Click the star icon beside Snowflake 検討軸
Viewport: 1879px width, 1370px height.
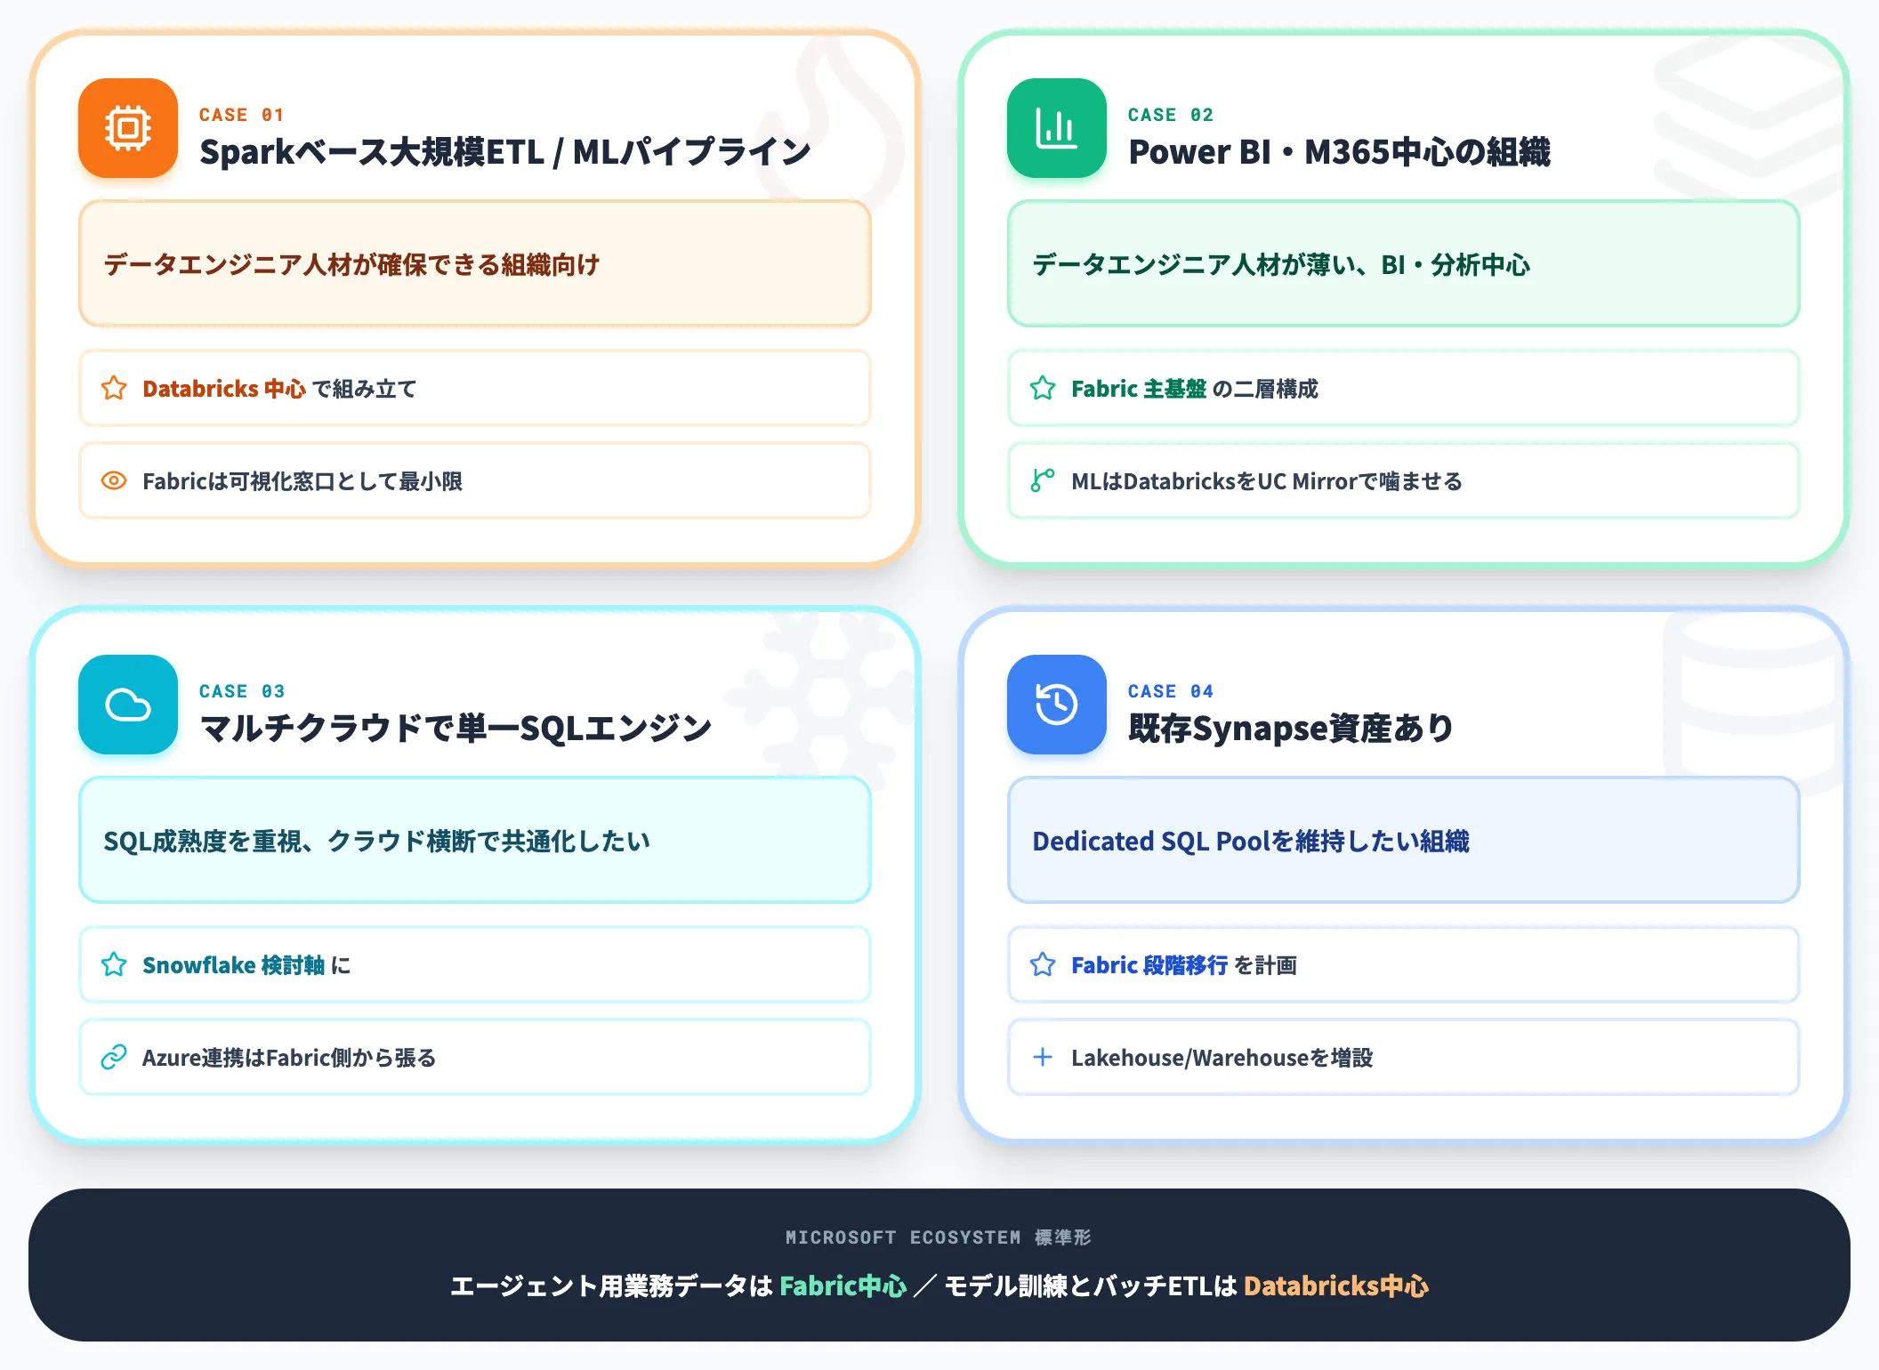coord(114,964)
